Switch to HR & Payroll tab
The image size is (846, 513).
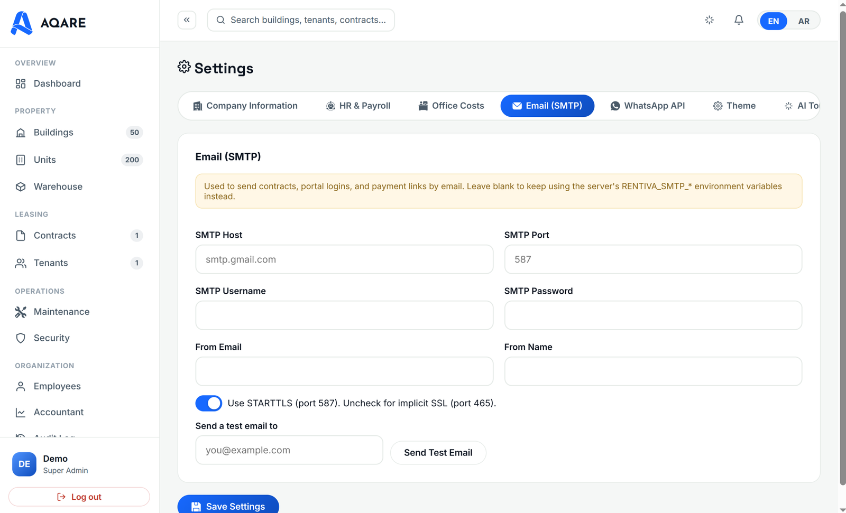click(x=358, y=106)
